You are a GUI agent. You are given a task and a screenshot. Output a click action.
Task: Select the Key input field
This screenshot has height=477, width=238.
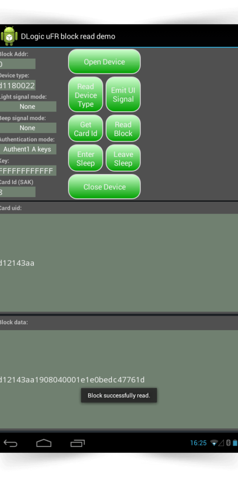[x=28, y=171]
